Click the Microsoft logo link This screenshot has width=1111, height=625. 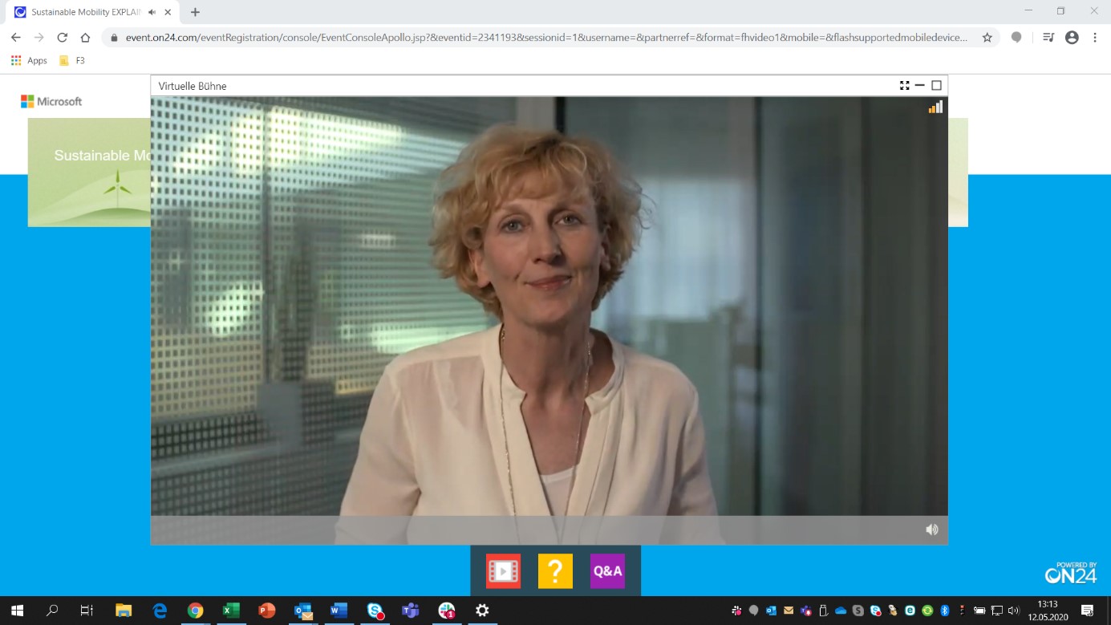[51, 101]
